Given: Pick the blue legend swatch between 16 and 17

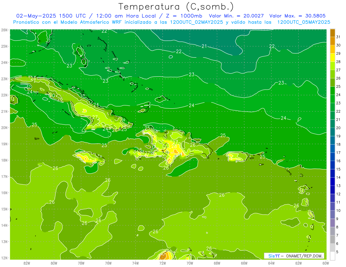Looking at the screenshot, I should click(332, 157).
